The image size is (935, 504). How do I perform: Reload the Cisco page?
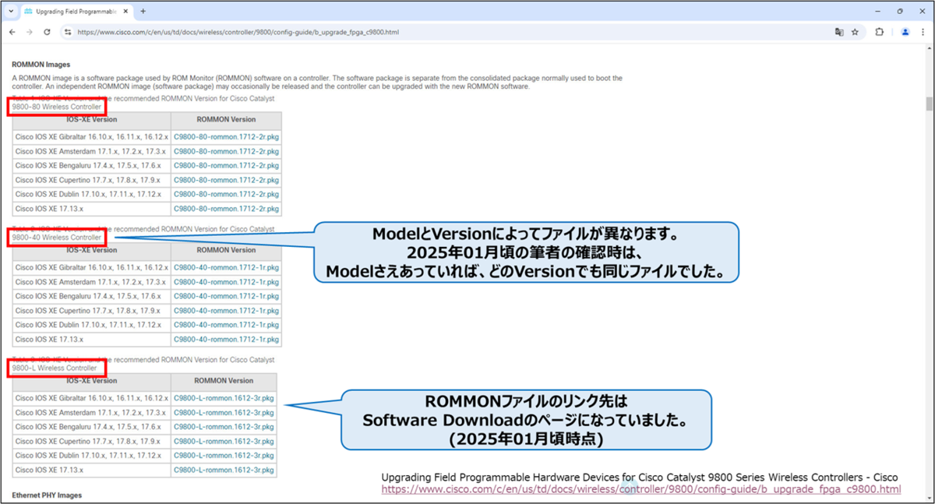(x=47, y=32)
